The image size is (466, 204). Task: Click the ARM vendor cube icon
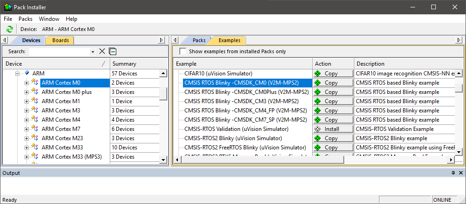[x=27, y=73]
